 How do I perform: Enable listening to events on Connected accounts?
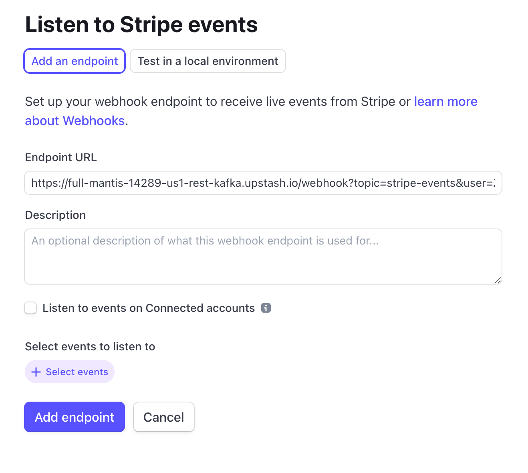(30, 308)
